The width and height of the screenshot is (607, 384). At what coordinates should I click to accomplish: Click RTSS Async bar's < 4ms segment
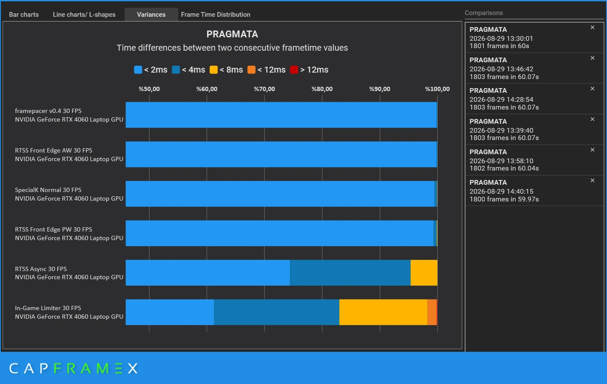tap(350, 273)
